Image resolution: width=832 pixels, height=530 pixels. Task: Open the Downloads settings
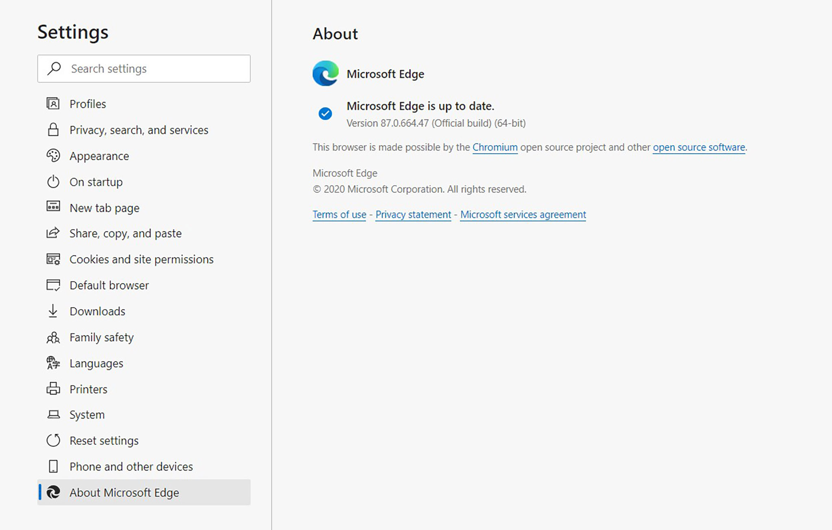click(x=144, y=311)
